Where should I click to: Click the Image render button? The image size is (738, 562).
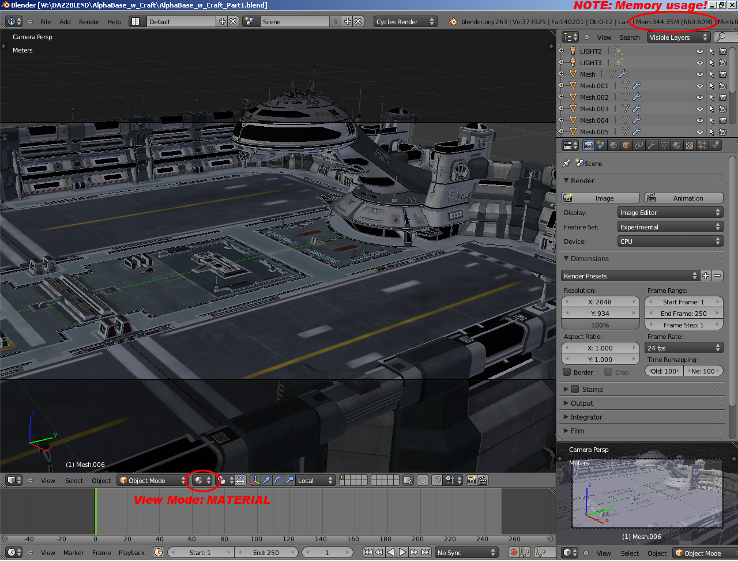coord(600,198)
